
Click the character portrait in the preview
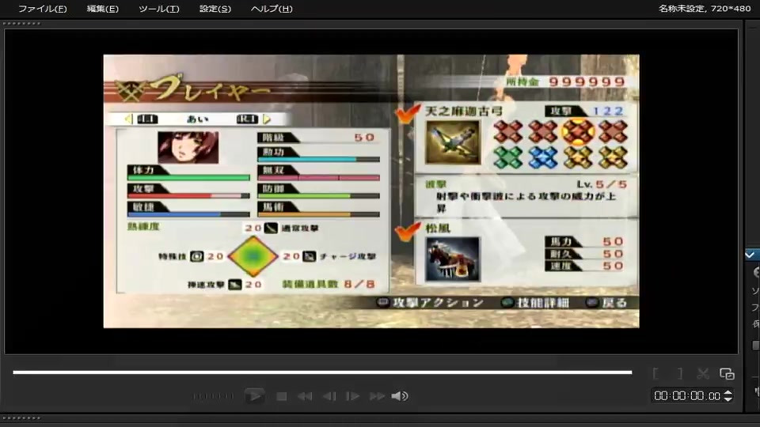click(188, 147)
